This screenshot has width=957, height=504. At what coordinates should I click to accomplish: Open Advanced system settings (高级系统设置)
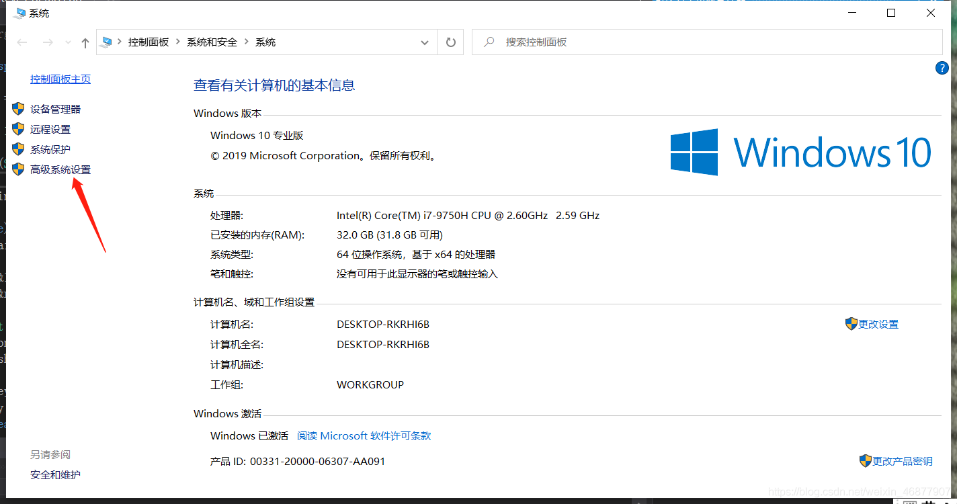pyautogui.click(x=60, y=169)
